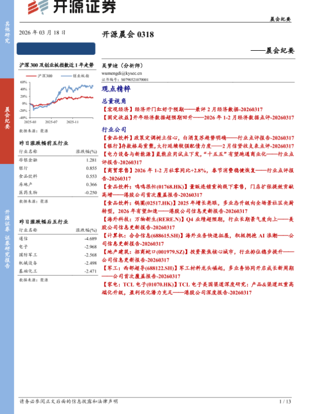310x414 pixels.
Task: Open the 招商蛇口(001979.SZ) report link
Action: 198,252
